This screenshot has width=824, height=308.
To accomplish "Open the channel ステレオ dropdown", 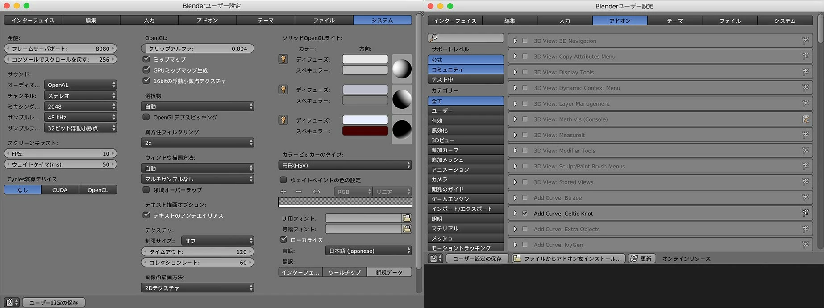I will 80,95.
